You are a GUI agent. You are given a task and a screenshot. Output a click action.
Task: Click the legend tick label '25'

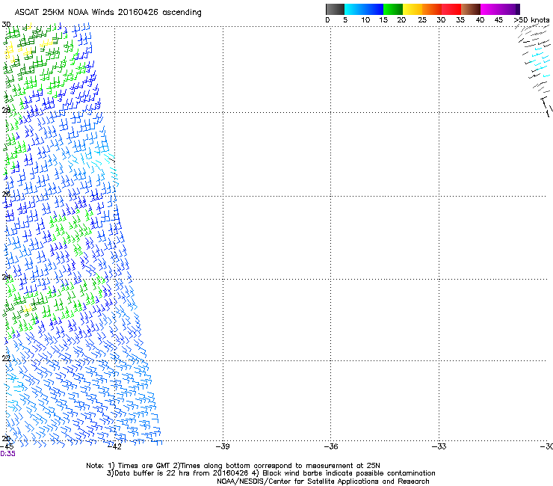[x=422, y=20]
